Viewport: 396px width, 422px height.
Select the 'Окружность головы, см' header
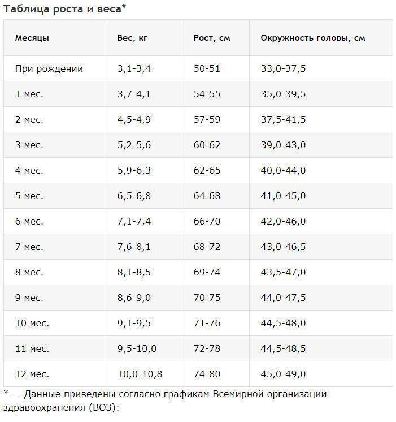click(313, 38)
